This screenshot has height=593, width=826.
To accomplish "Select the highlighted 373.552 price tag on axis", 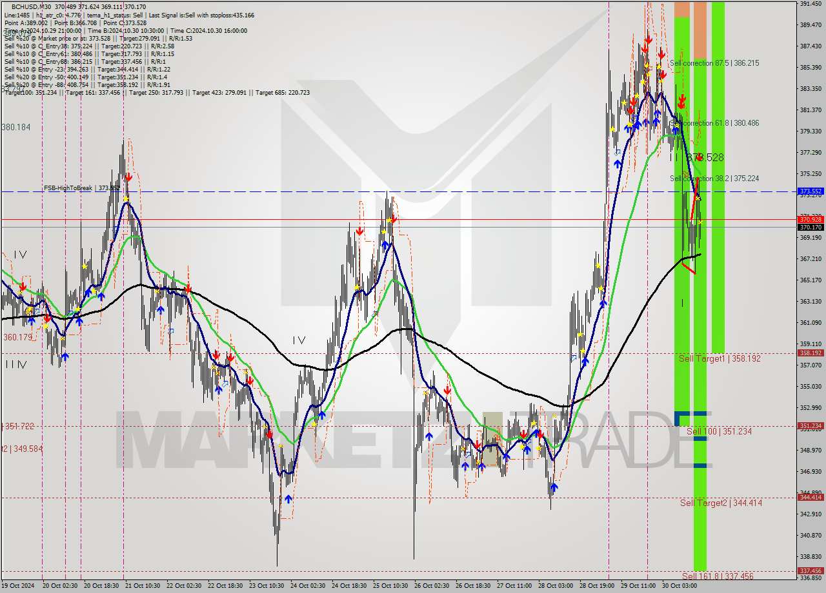I will coord(811,191).
